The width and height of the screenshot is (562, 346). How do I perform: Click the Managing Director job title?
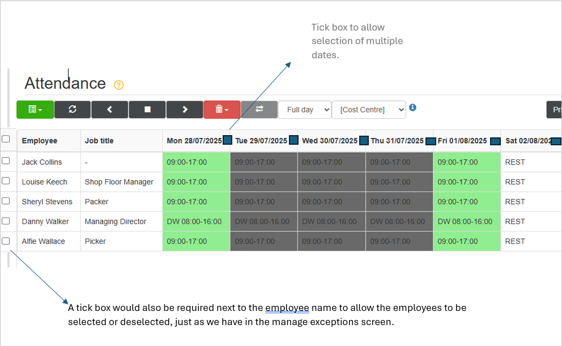click(x=116, y=222)
